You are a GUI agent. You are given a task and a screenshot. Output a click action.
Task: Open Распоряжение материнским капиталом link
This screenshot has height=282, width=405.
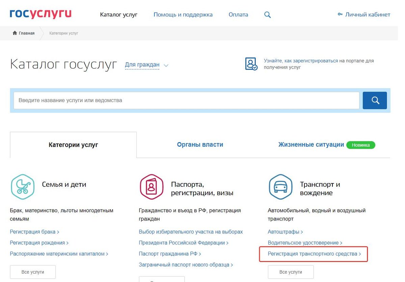coord(59,254)
